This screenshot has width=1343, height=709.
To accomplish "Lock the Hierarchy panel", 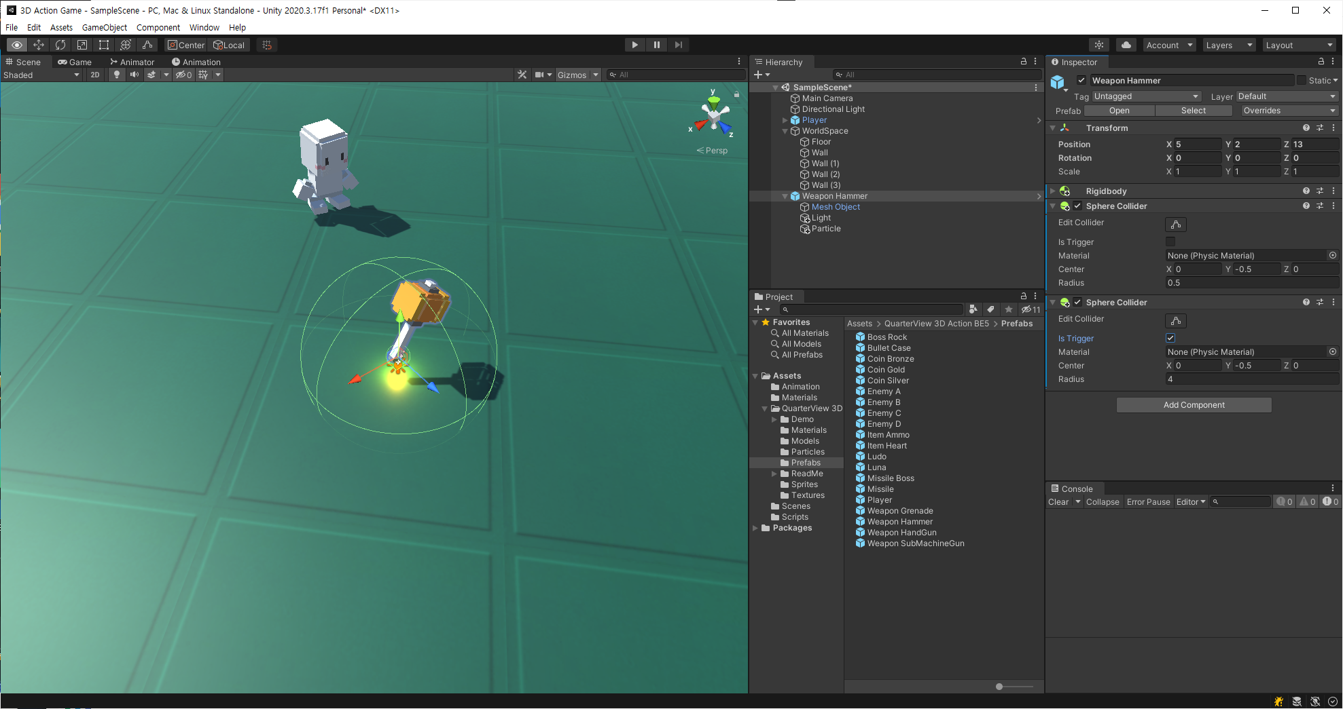I will [x=1024, y=61].
